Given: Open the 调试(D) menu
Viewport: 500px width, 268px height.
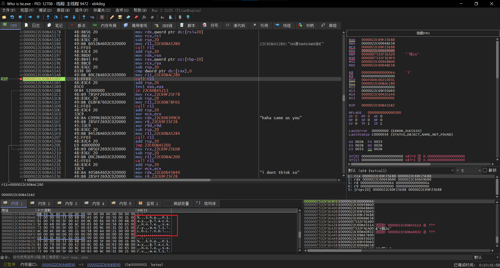Looking at the screenshot, I should [45, 10].
